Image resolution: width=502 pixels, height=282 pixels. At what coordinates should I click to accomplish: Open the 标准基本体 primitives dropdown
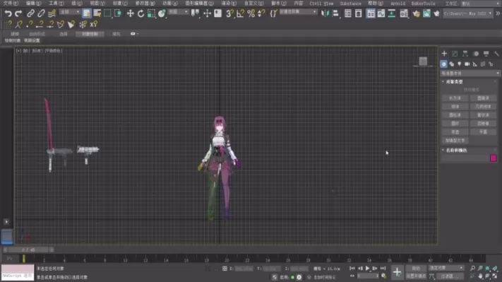coord(470,74)
